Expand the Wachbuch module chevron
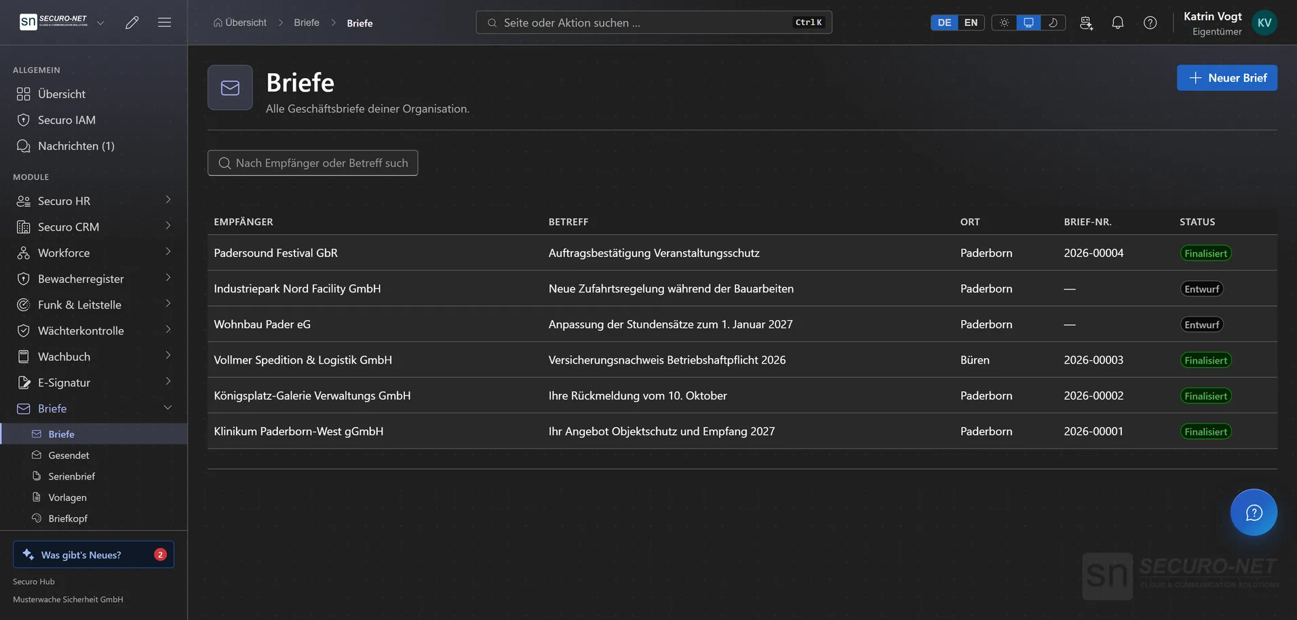 coord(168,355)
